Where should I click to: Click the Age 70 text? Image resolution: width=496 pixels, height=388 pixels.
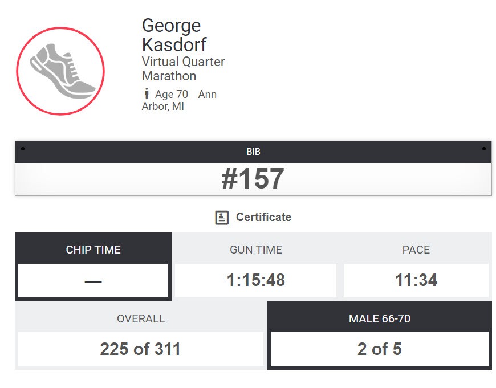pyautogui.click(x=171, y=95)
